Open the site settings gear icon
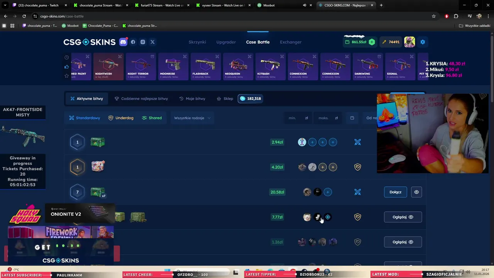 423,42
